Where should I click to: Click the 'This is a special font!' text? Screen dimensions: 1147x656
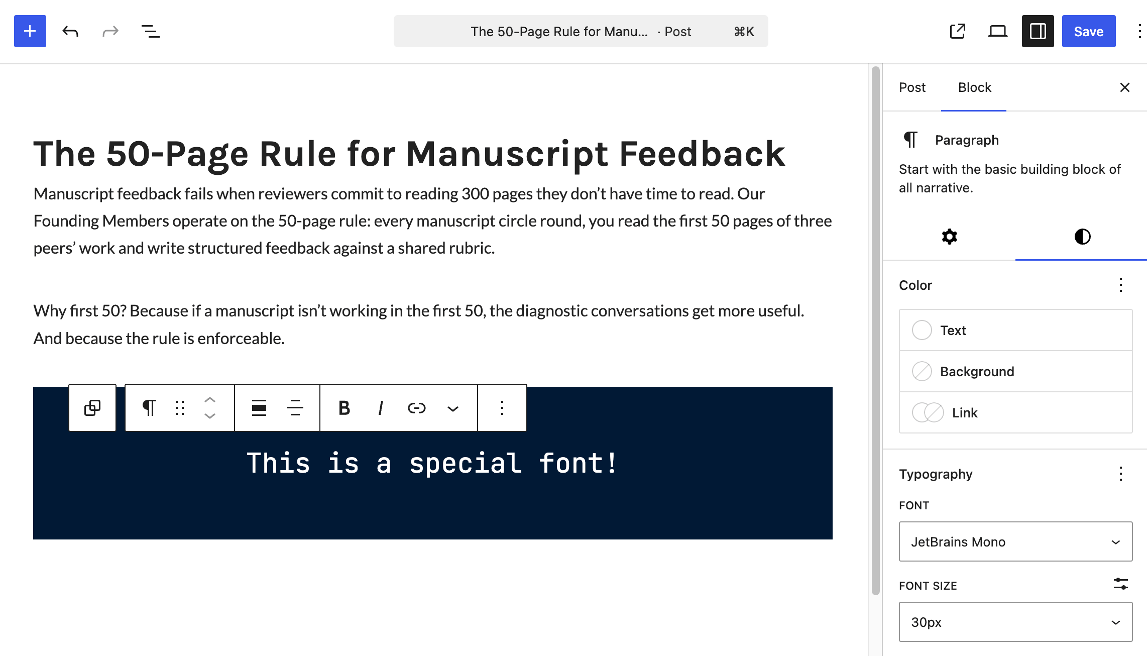[432, 463]
